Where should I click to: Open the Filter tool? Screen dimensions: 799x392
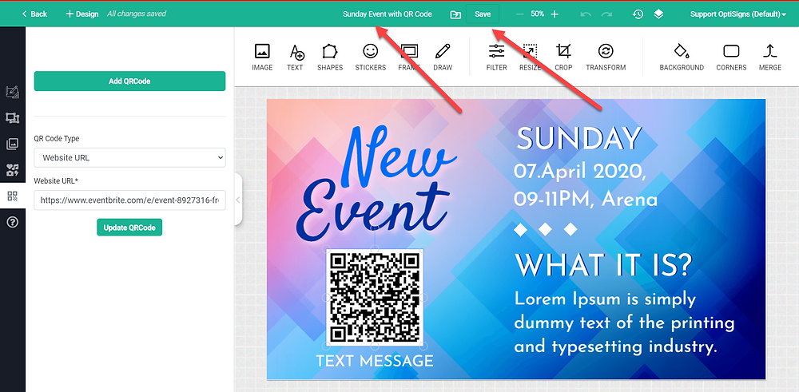pyautogui.click(x=496, y=57)
